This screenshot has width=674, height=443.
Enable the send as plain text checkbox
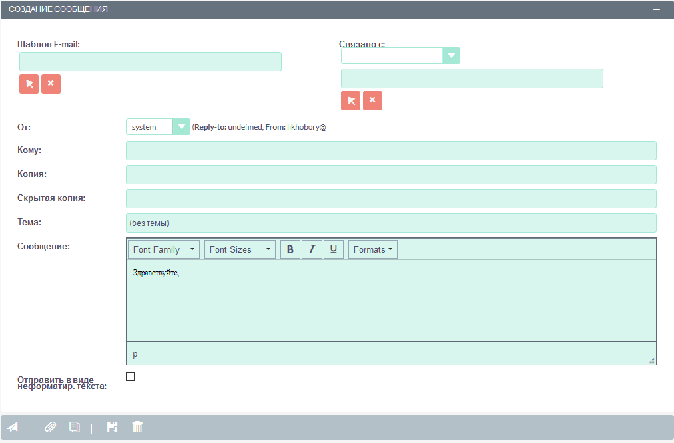[131, 377]
